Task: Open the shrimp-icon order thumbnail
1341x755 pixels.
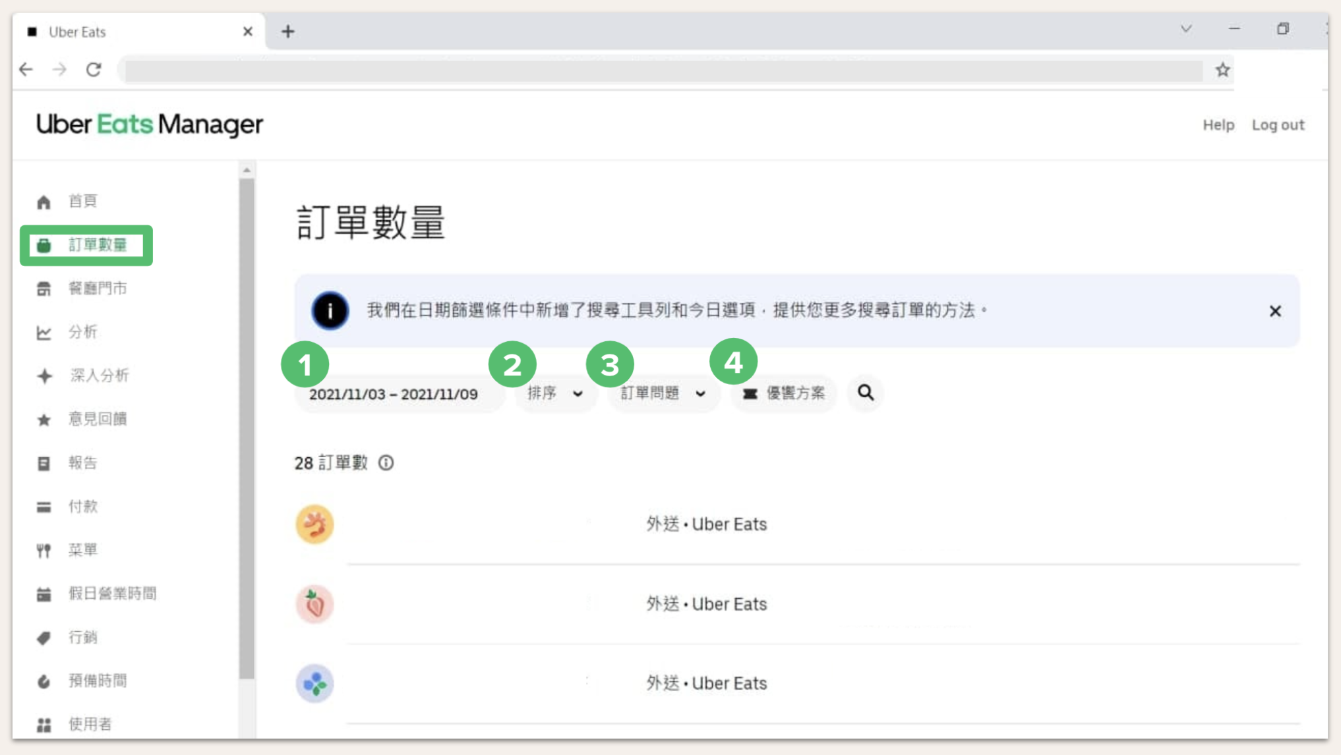Action: (314, 524)
